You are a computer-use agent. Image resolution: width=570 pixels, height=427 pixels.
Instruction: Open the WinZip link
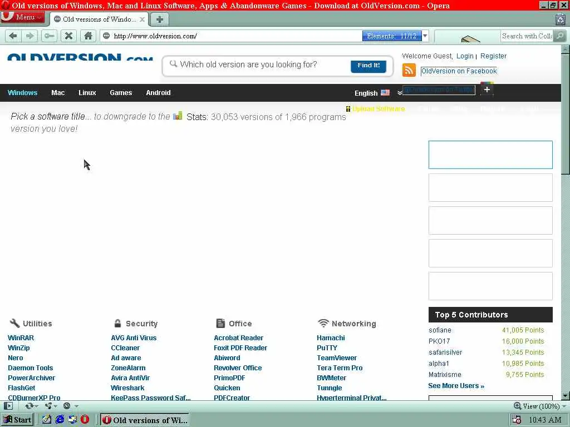pyautogui.click(x=19, y=348)
